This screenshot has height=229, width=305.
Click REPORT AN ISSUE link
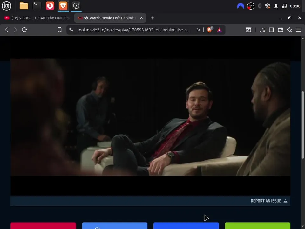(x=269, y=201)
